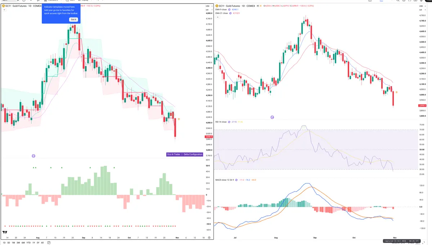Expand the left chart legend chevron
This screenshot has width=432, height=245.
4,10
